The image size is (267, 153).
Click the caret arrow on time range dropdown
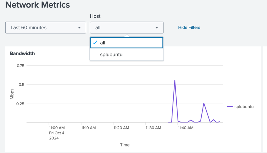(79, 28)
